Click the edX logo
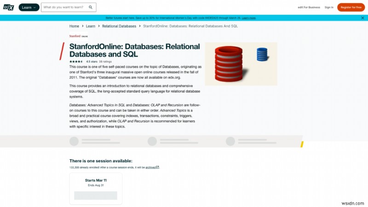The width and height of the screenshot is (368, 207). (x=8, y=7)
